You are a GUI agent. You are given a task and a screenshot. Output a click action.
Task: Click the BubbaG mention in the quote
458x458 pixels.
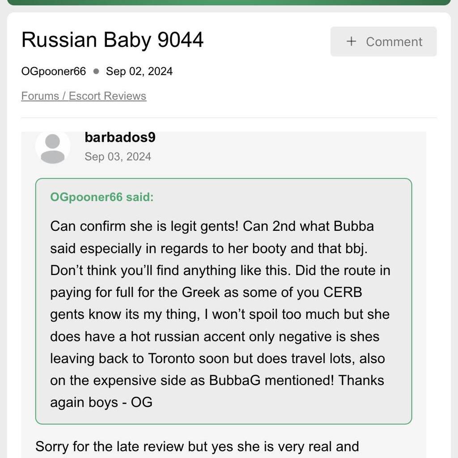click(x=234, y=380)
